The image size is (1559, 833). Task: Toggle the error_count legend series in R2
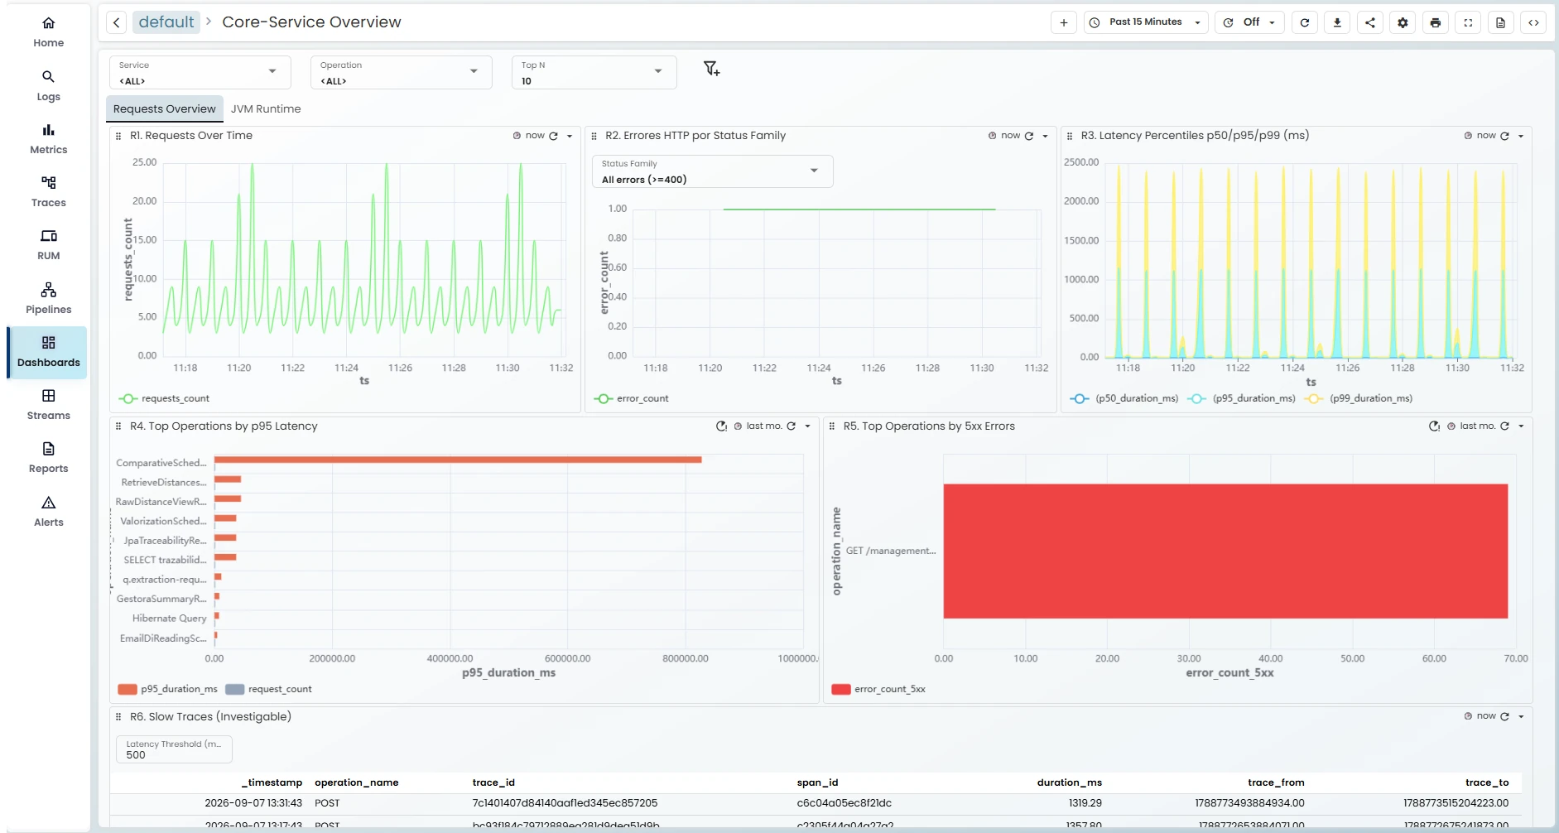point(631,398)
